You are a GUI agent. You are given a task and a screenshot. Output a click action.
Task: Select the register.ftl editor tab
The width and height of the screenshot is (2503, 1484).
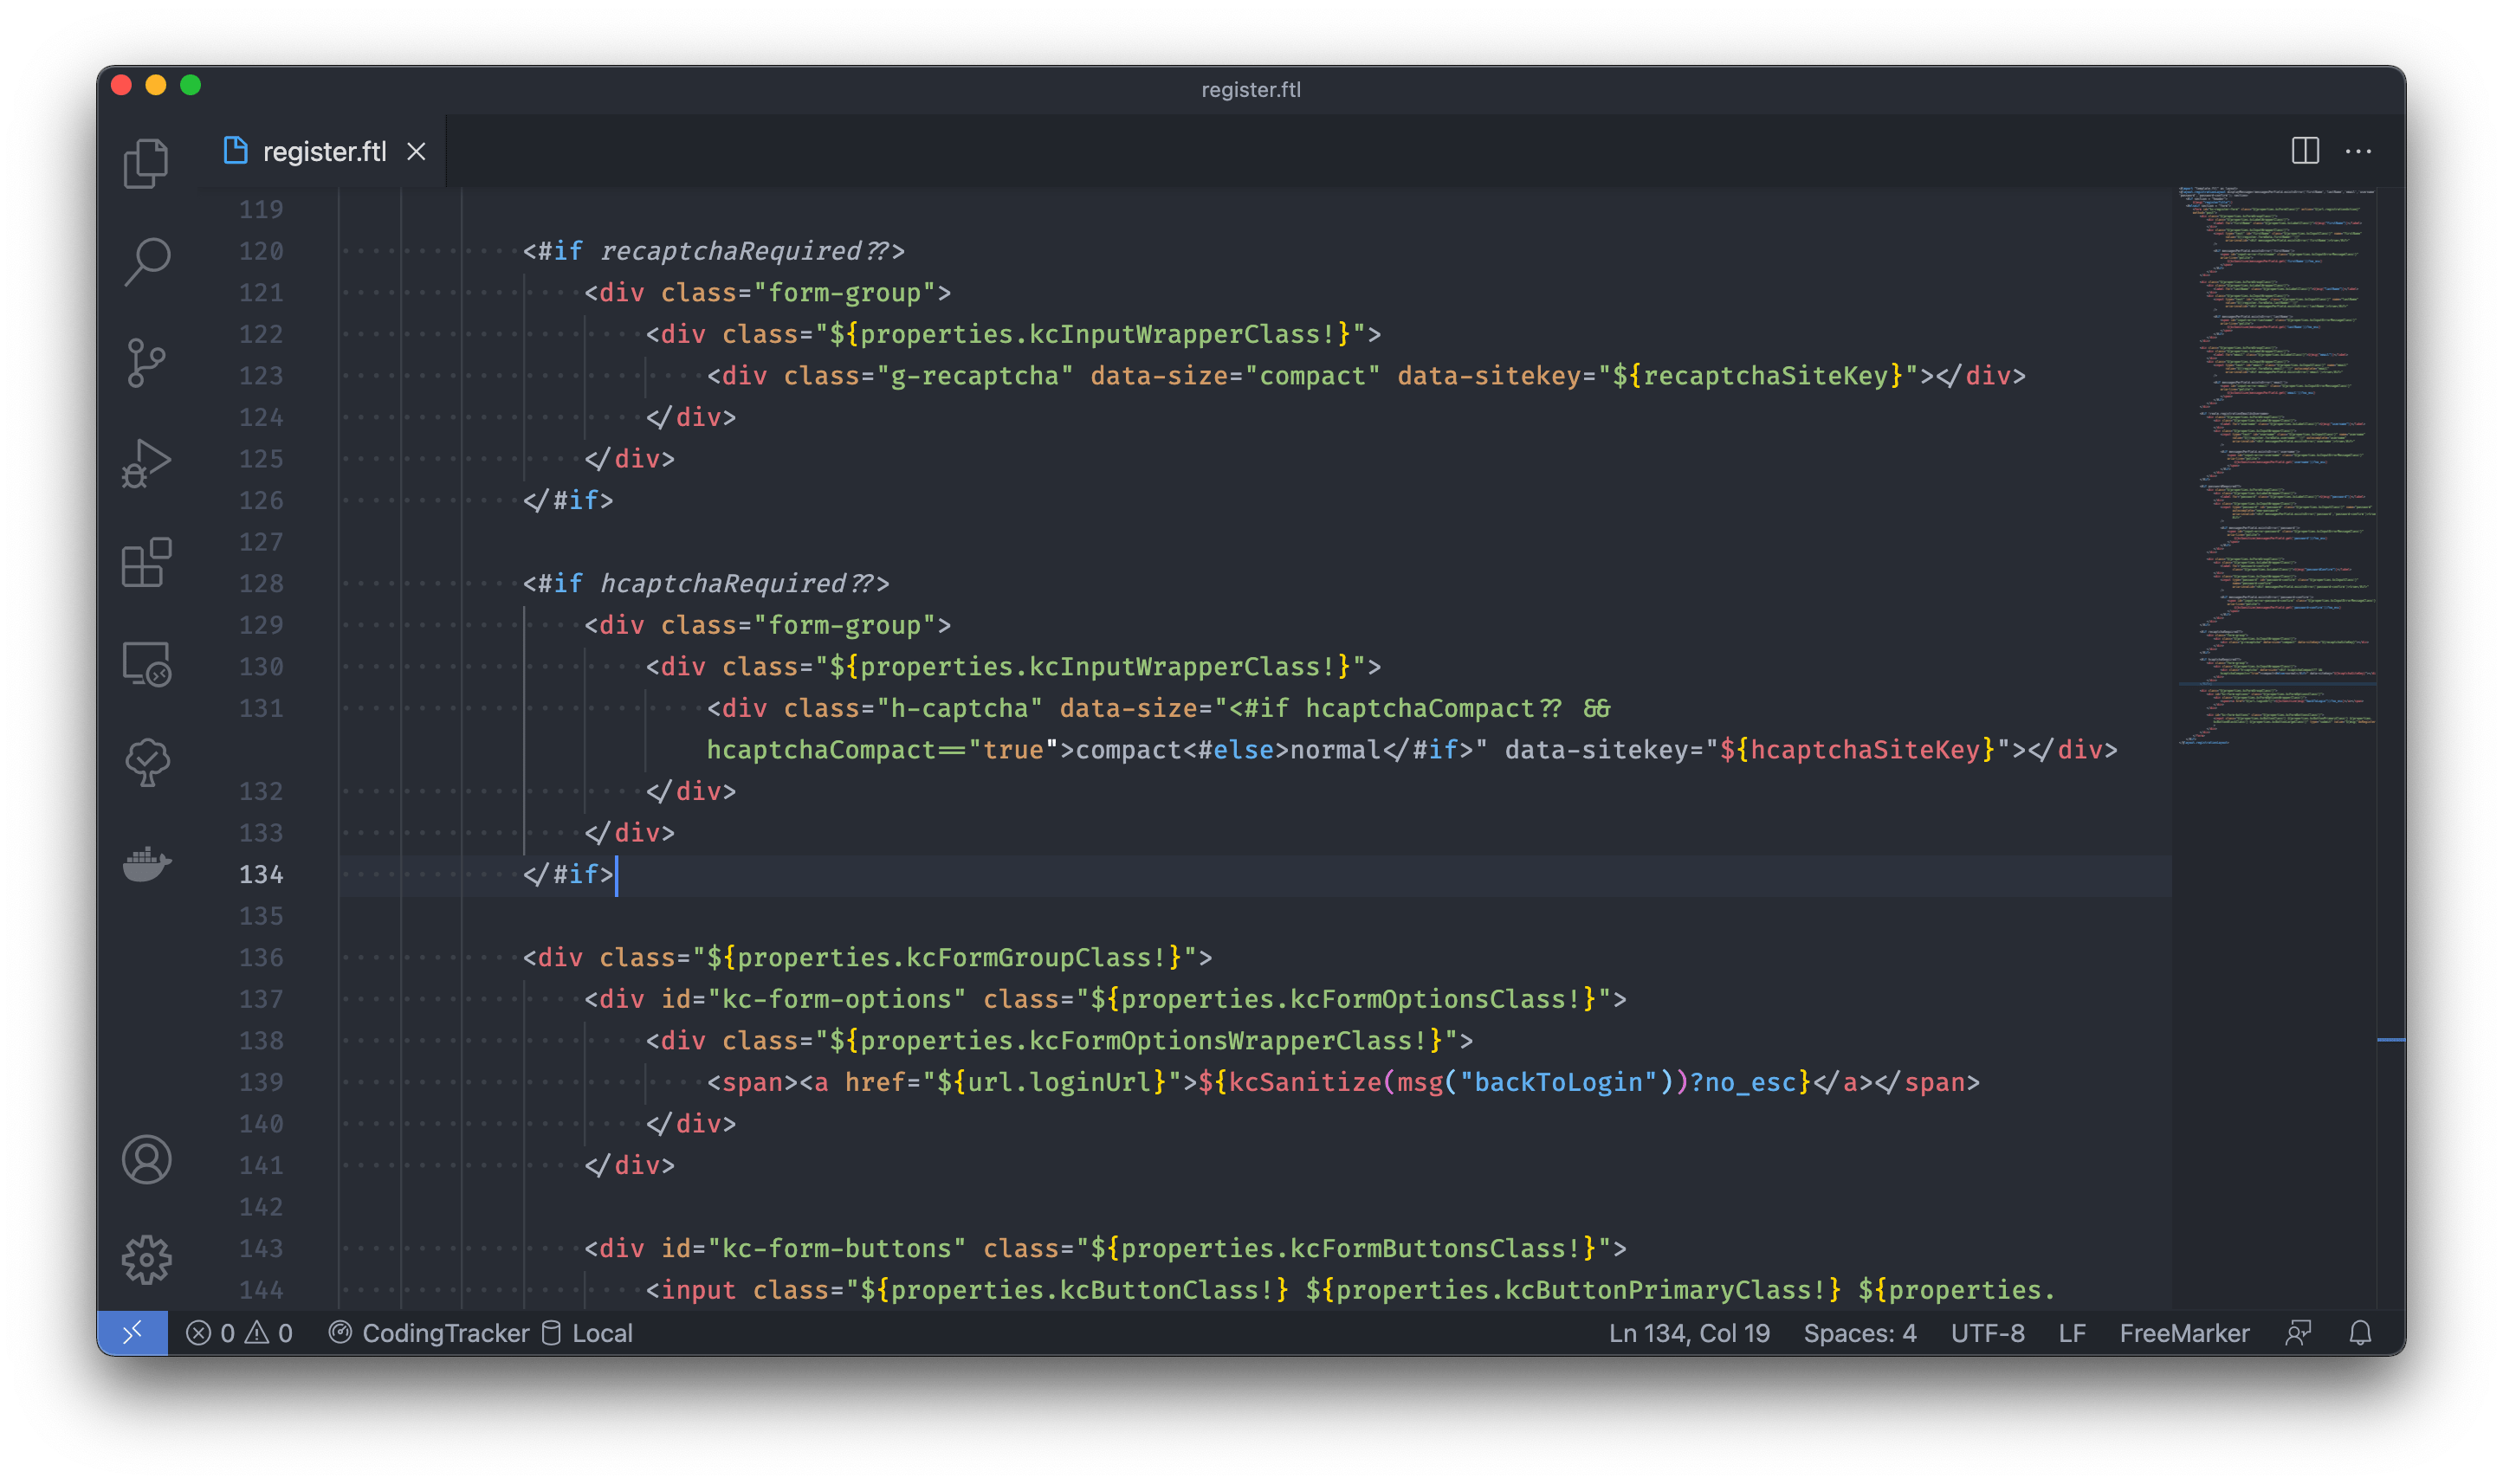[323, 151]
